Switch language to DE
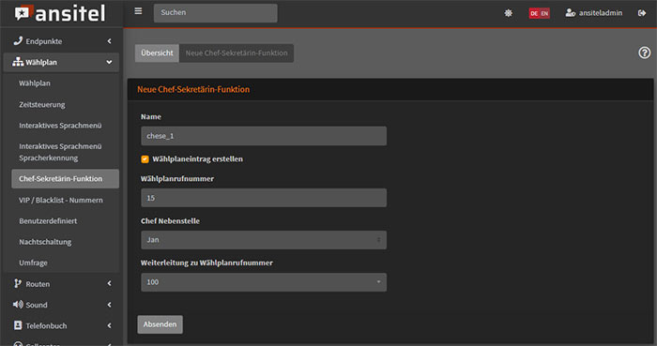The width and height of the screenshot is (657, 346). 534,13
